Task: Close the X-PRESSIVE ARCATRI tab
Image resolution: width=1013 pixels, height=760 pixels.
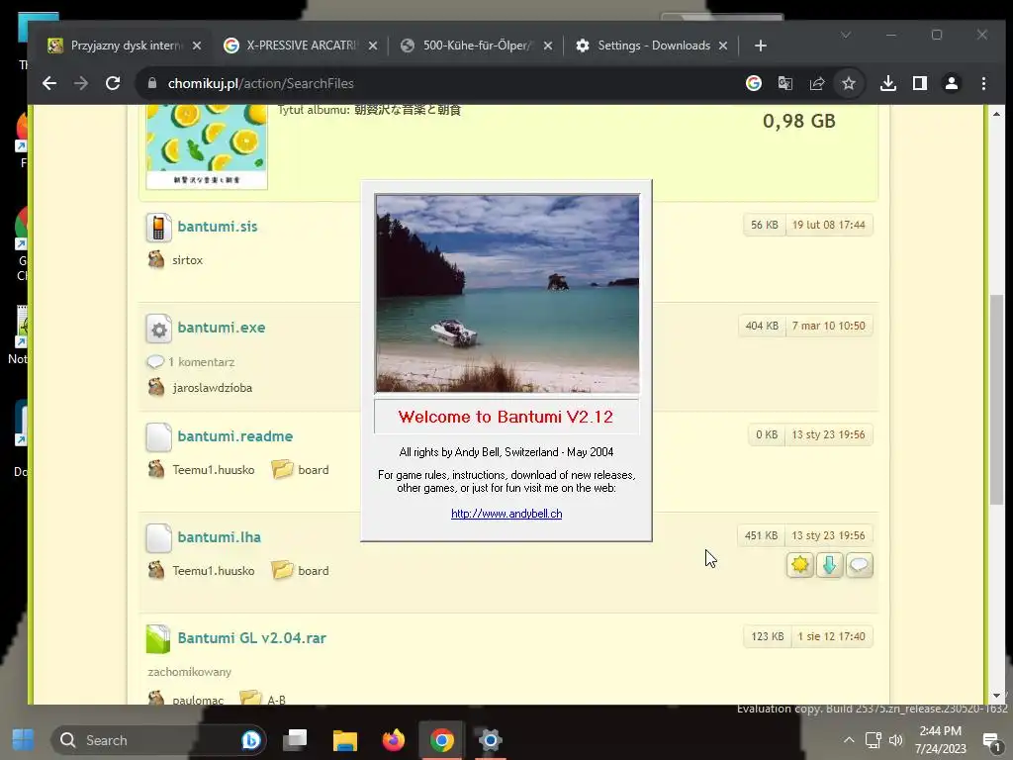Action: pos(372,46)
